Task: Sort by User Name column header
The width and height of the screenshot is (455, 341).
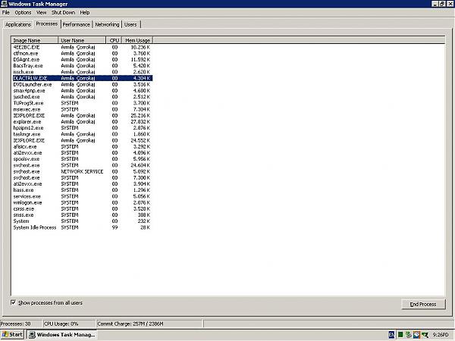Action: tap(82, 40)
